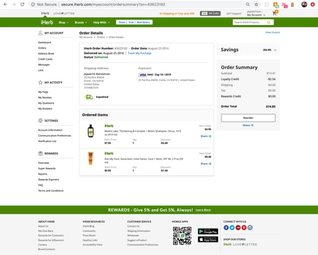Click the Reorder button

[248, 118]
